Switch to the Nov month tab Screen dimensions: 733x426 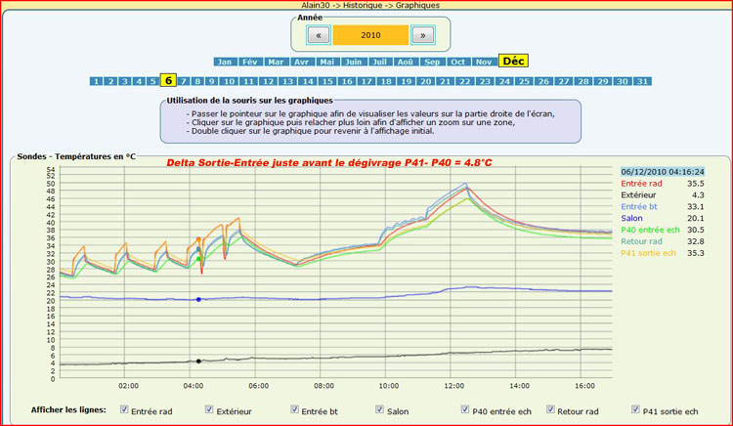tap(484, 62)
